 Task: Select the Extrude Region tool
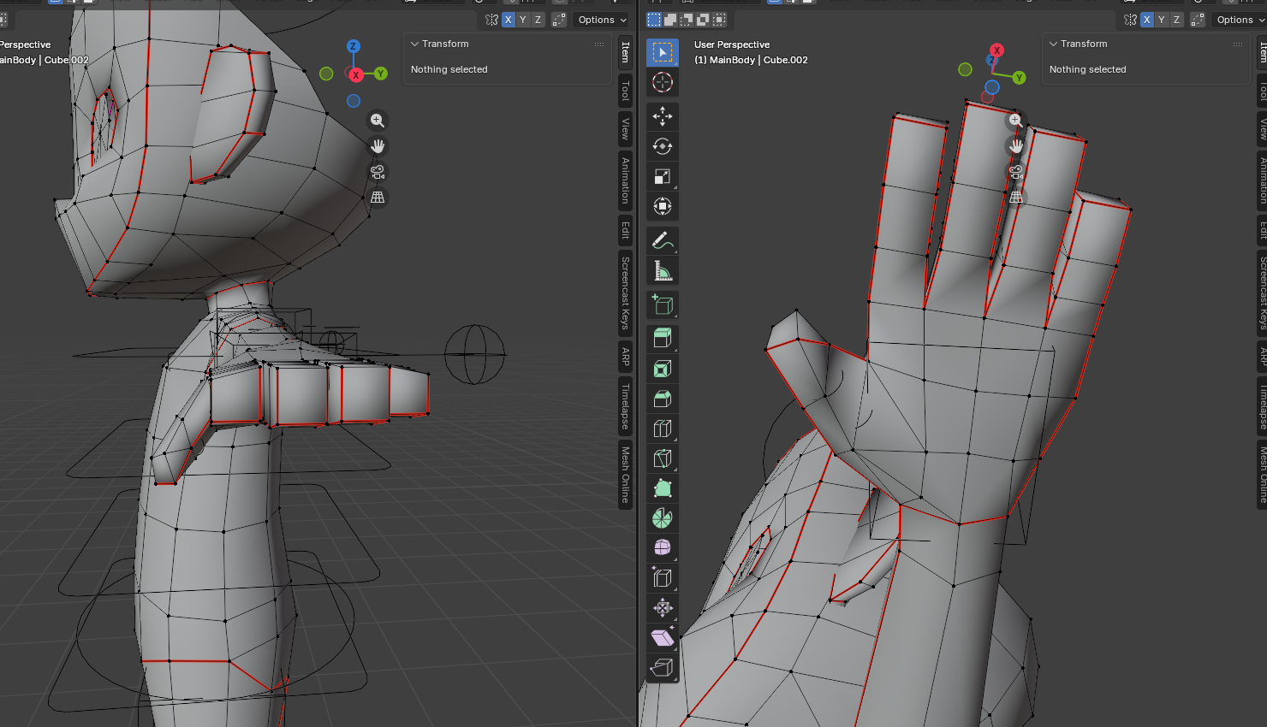pos(662,339)
